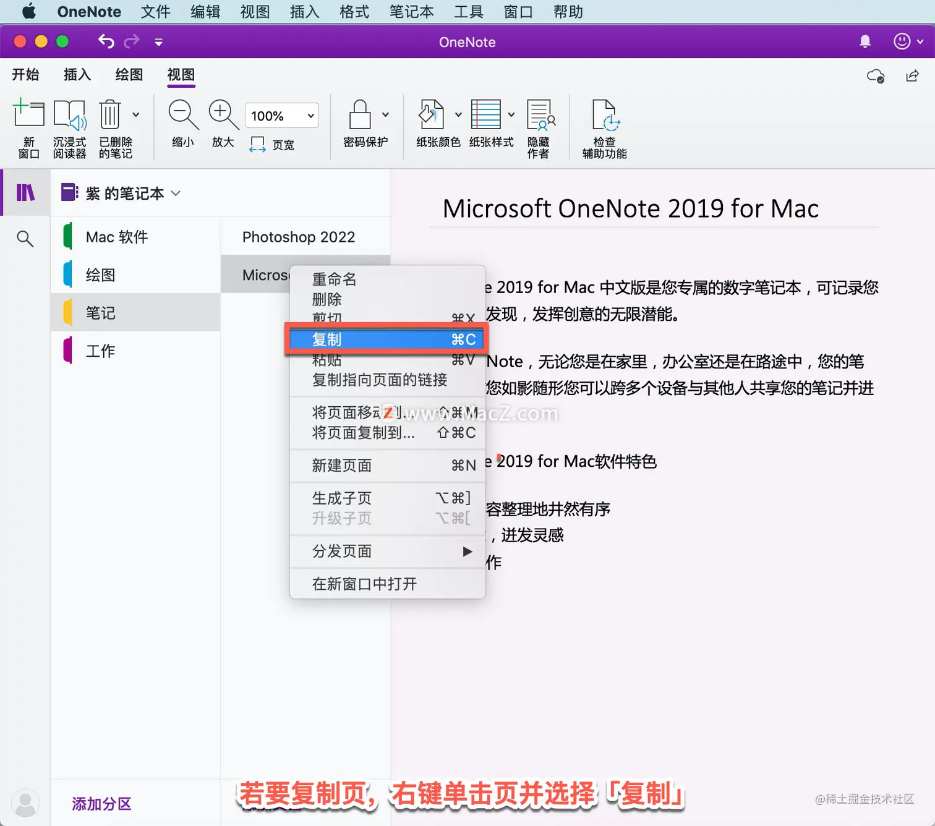The image size is (935, 826).
Task: Select 将页面复制到... menu entry
Action: [x=388, y=433]
